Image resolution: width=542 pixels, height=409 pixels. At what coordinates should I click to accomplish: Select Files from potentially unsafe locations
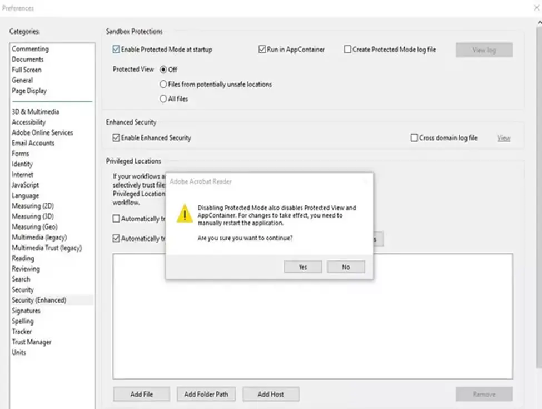click(163, 85)
